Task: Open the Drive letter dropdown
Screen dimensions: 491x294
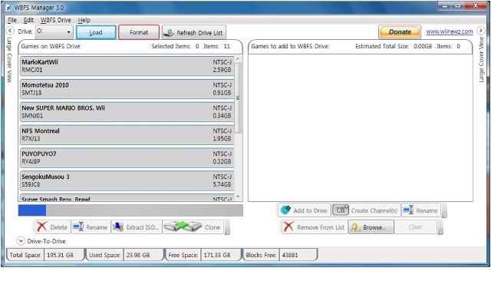Action: [x=54, y=32]
